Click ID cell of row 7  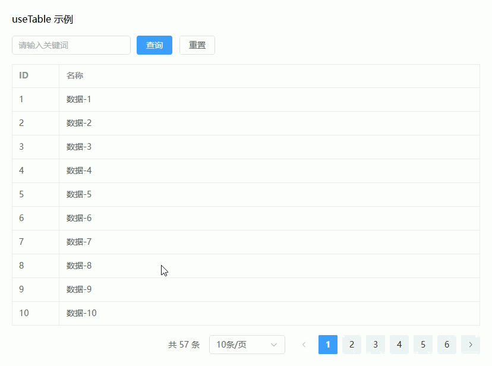point(21,242)
